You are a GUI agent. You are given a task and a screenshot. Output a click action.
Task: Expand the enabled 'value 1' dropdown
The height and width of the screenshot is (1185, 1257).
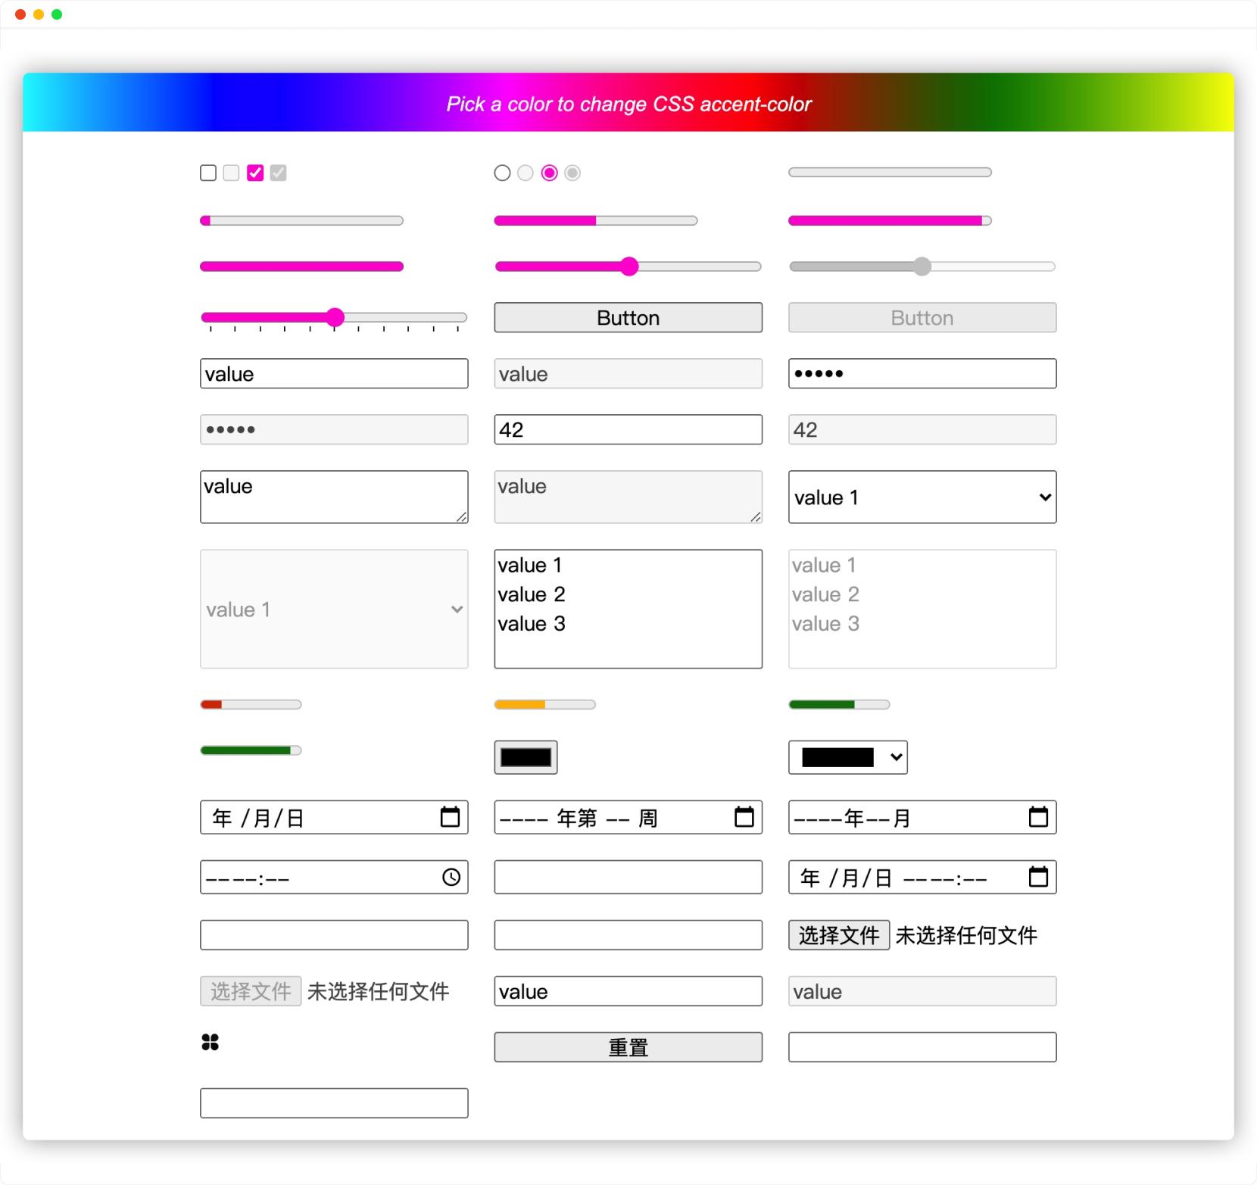922,497
